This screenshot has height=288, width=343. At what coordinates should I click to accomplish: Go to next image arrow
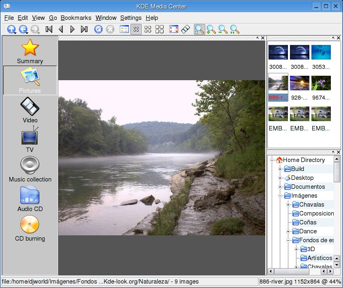click(72, 29)
